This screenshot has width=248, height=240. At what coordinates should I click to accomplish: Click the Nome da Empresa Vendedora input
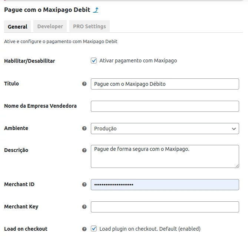click(x=165, y=106)
